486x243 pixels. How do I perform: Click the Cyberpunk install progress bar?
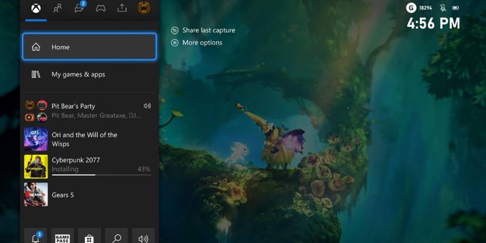point(101,175)
